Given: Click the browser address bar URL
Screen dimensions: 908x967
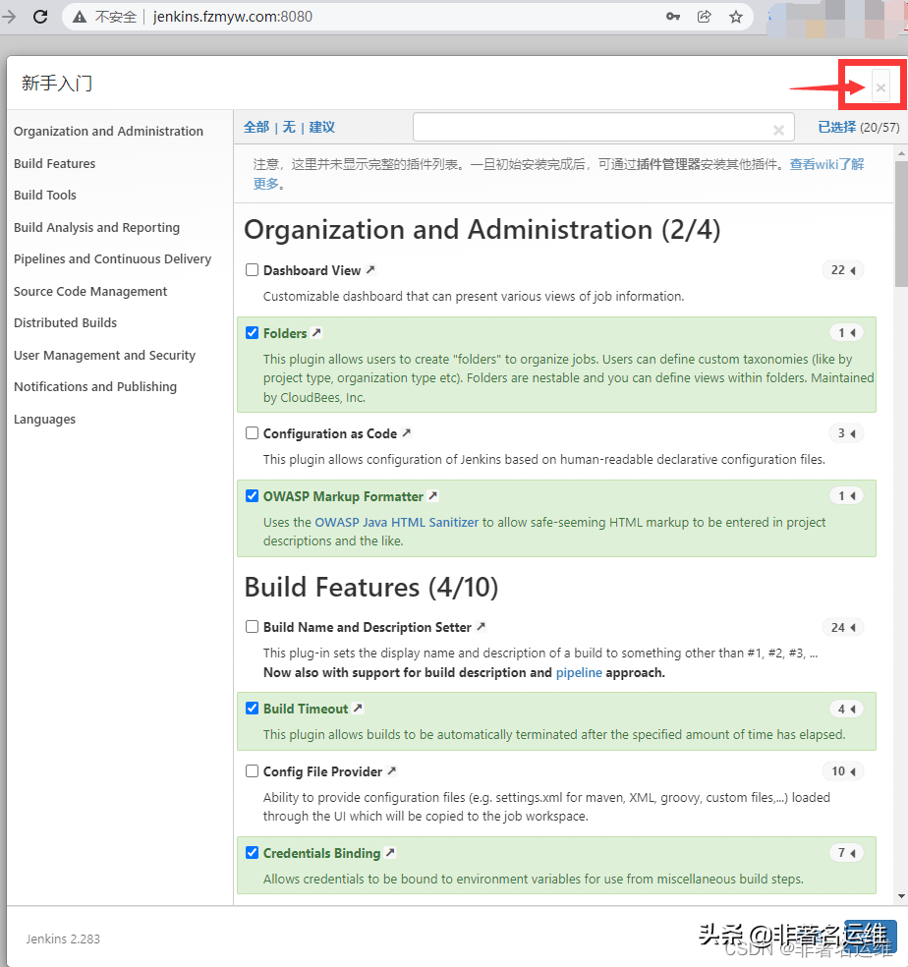Looking at the screenshot, I should coord(233,17).
